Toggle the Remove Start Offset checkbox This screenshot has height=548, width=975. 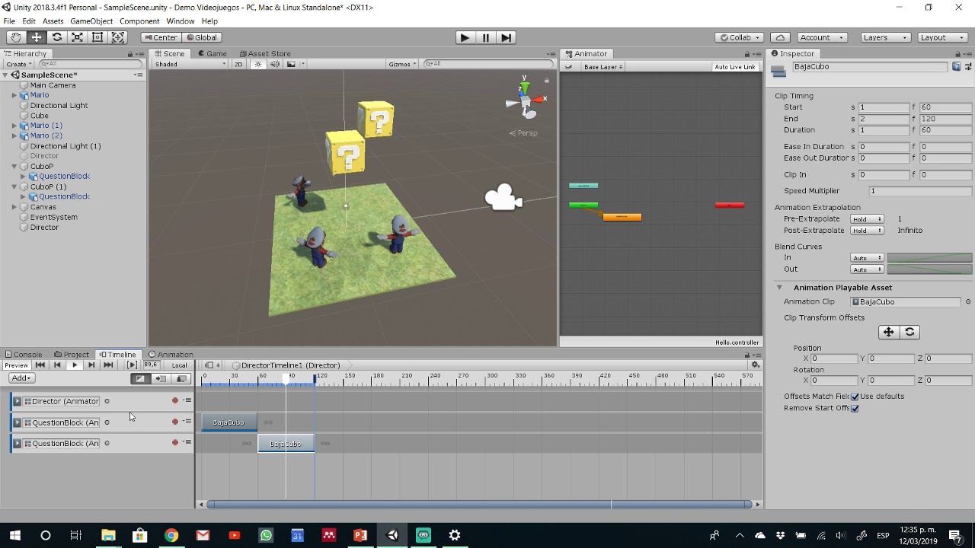coord(855,409)
